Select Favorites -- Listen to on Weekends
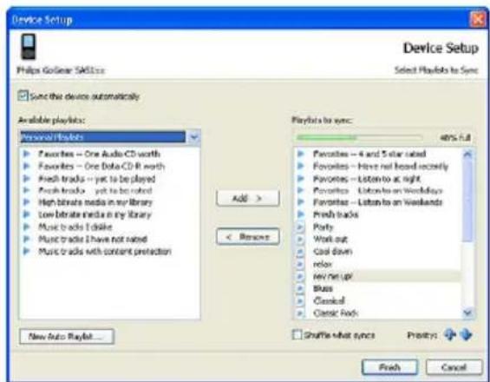490x382 pixels. pos(378,202)
